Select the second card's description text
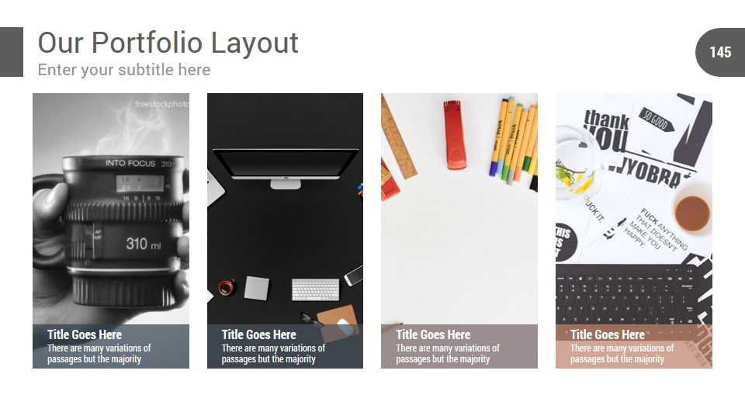Screen dimensions: 745x419 [x=273, y=354]
